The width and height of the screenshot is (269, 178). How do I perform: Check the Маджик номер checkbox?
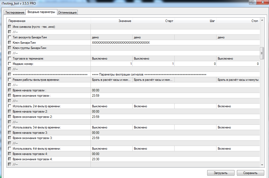pyautogui.click(x=10, y=64)
